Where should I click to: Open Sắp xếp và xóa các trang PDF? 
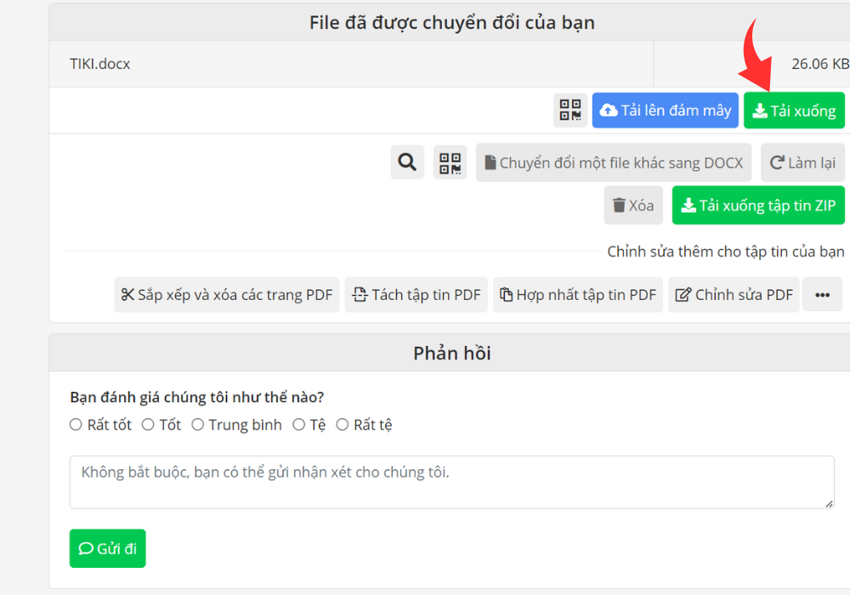(227, 295)
